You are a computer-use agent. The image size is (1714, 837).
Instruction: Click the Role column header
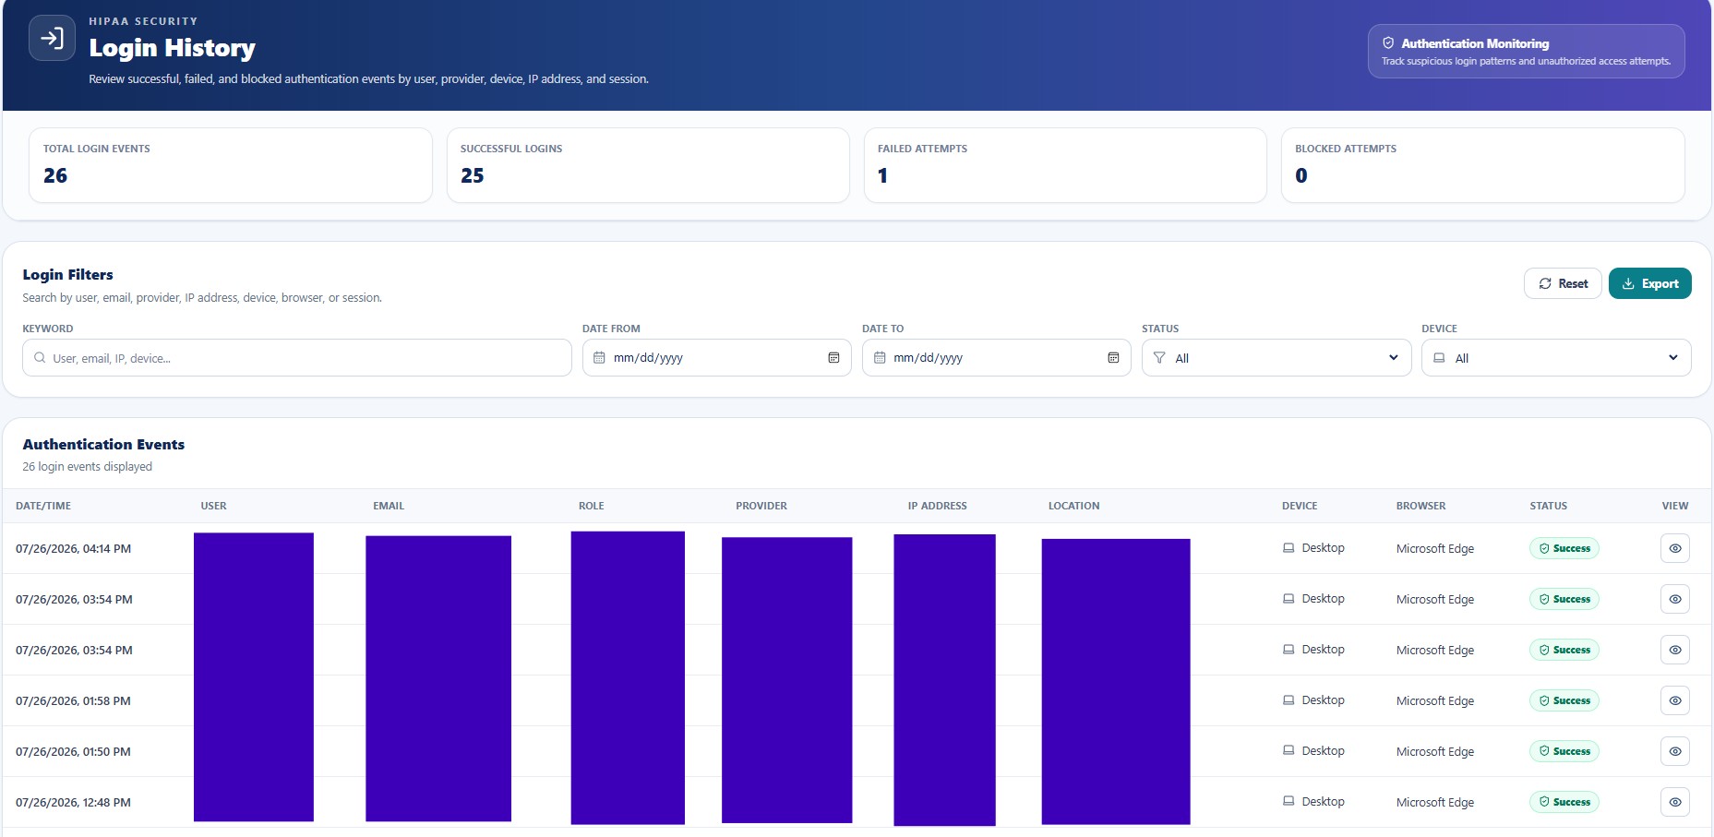592,506
